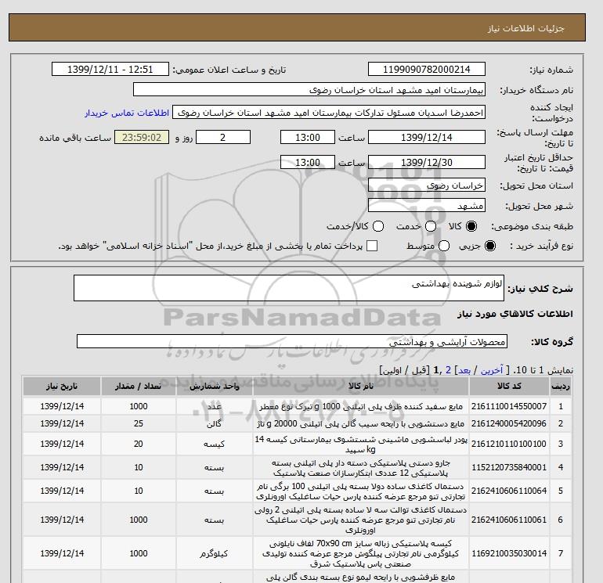Click the general description لوازم شوینده بهداشتی box
The image size is (603, 583).
(289, 288)
